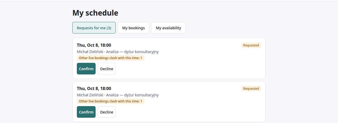The height and width of the screenshot is (123, 338).
Task: Click the Requested badge in the top card
Action: tap(251, 45)
